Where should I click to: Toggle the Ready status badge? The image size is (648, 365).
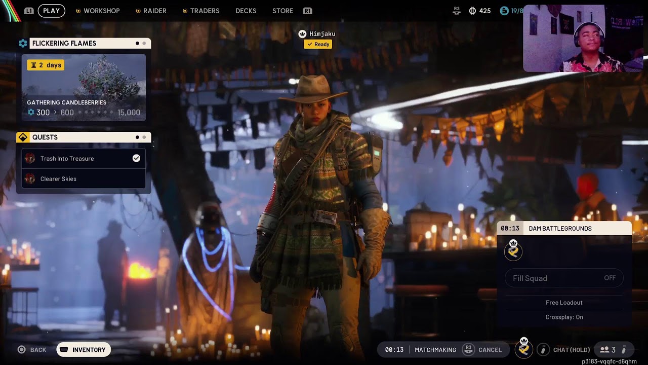(x=318, y=45)
